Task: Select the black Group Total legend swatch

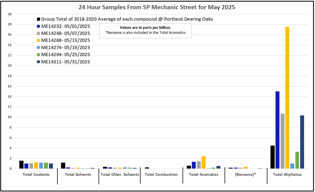Action: pyautogui.click(x=38, y=19)
